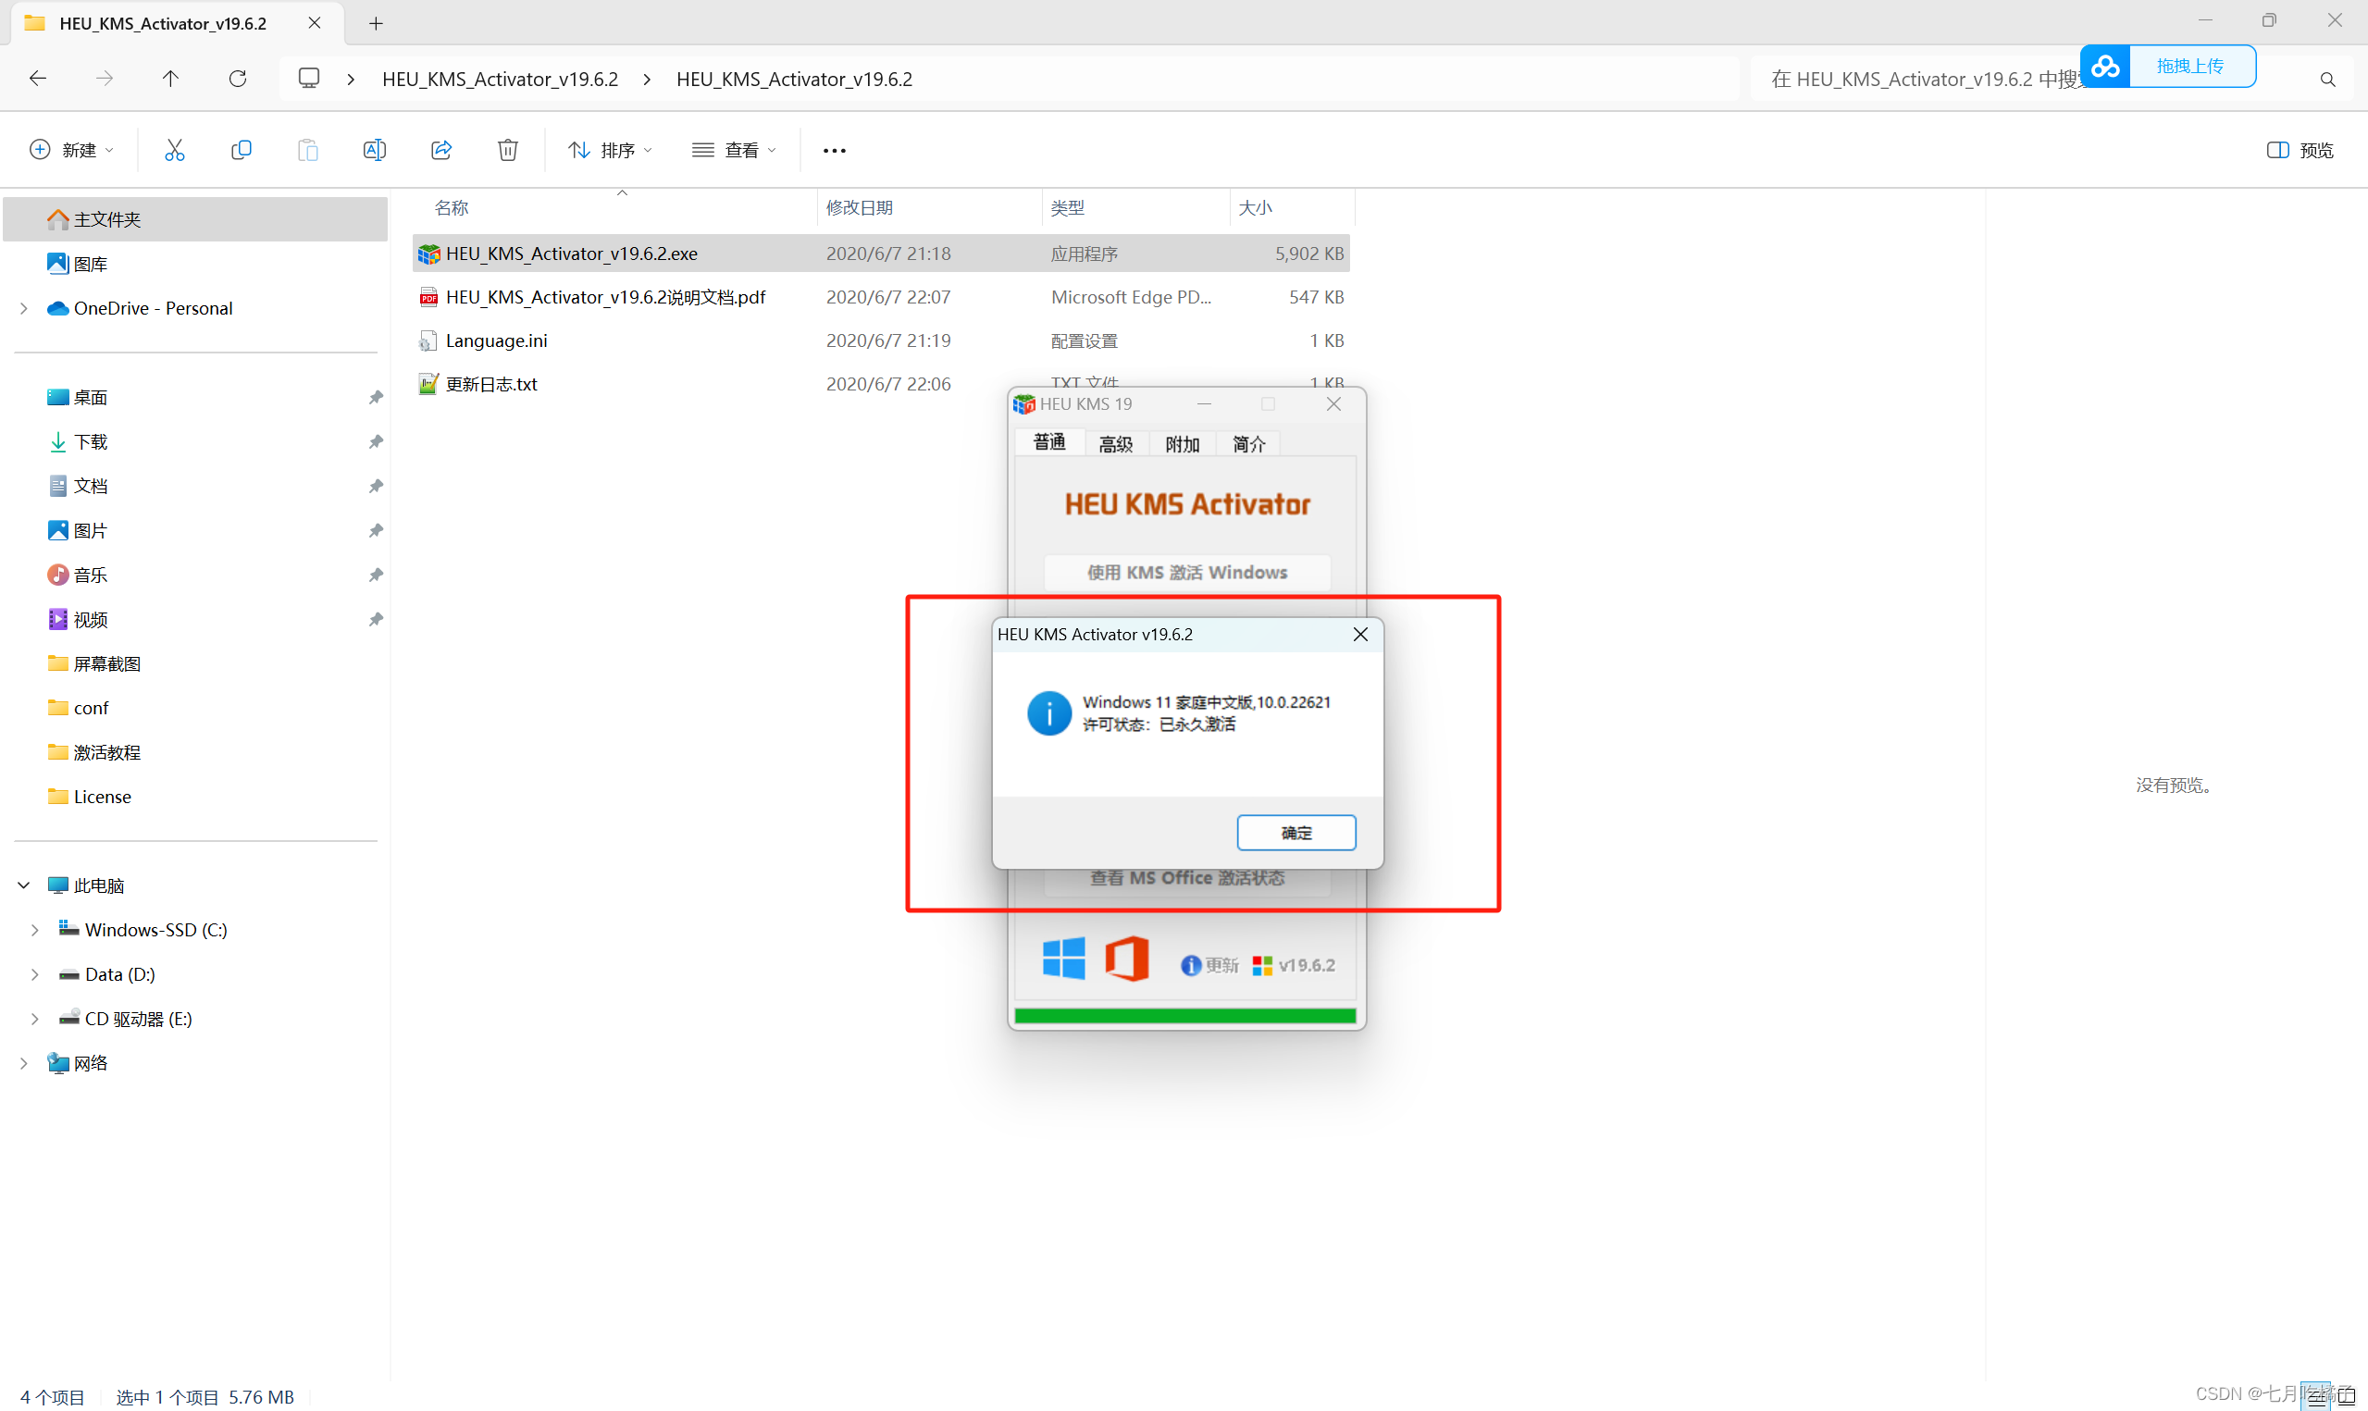
Task: Select the Language.ini file
Action: [496, 340]
